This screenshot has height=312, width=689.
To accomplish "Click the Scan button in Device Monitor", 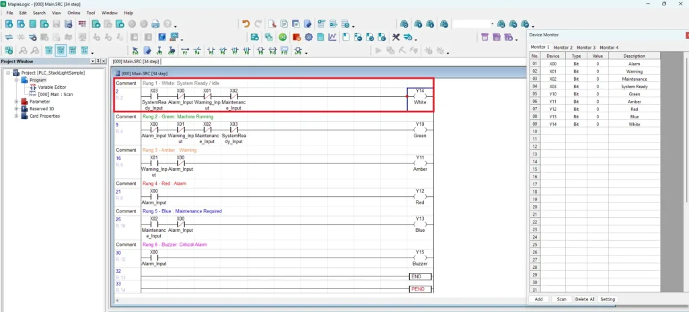I will point(562,299).
